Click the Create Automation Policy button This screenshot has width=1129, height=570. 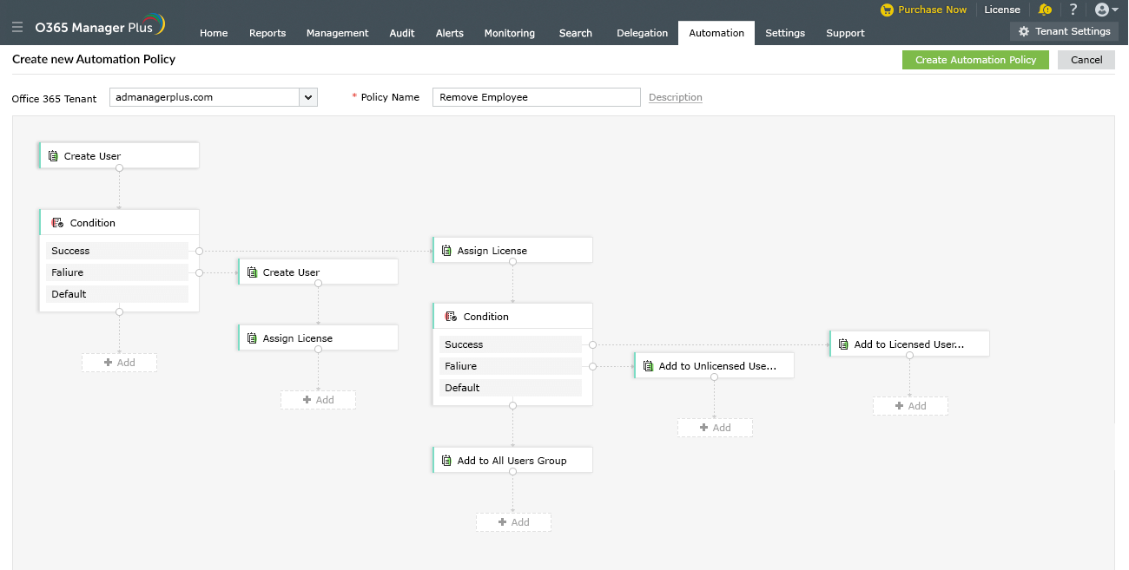pyautogui.click(x=975, y=60)
